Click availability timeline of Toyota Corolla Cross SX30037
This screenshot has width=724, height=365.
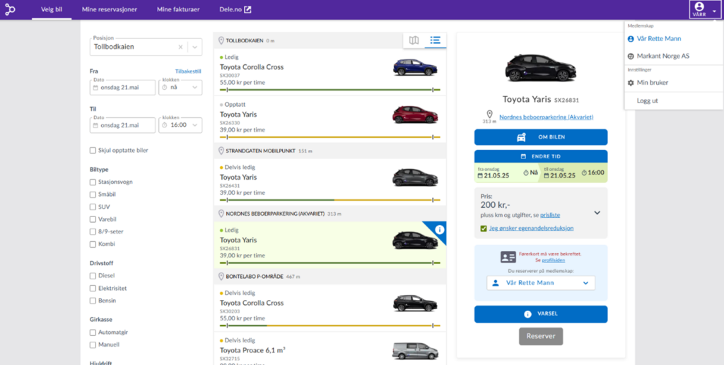[x=329, y=90]
